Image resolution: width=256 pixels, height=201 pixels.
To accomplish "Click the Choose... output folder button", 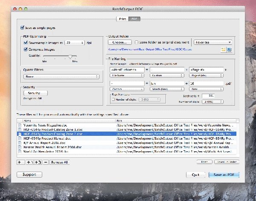I will pyautogui.click(x=119, y=42).
